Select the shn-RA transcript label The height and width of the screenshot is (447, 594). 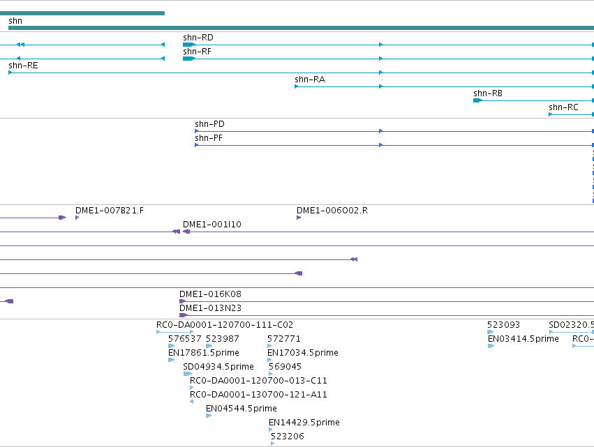pos(310,79)
